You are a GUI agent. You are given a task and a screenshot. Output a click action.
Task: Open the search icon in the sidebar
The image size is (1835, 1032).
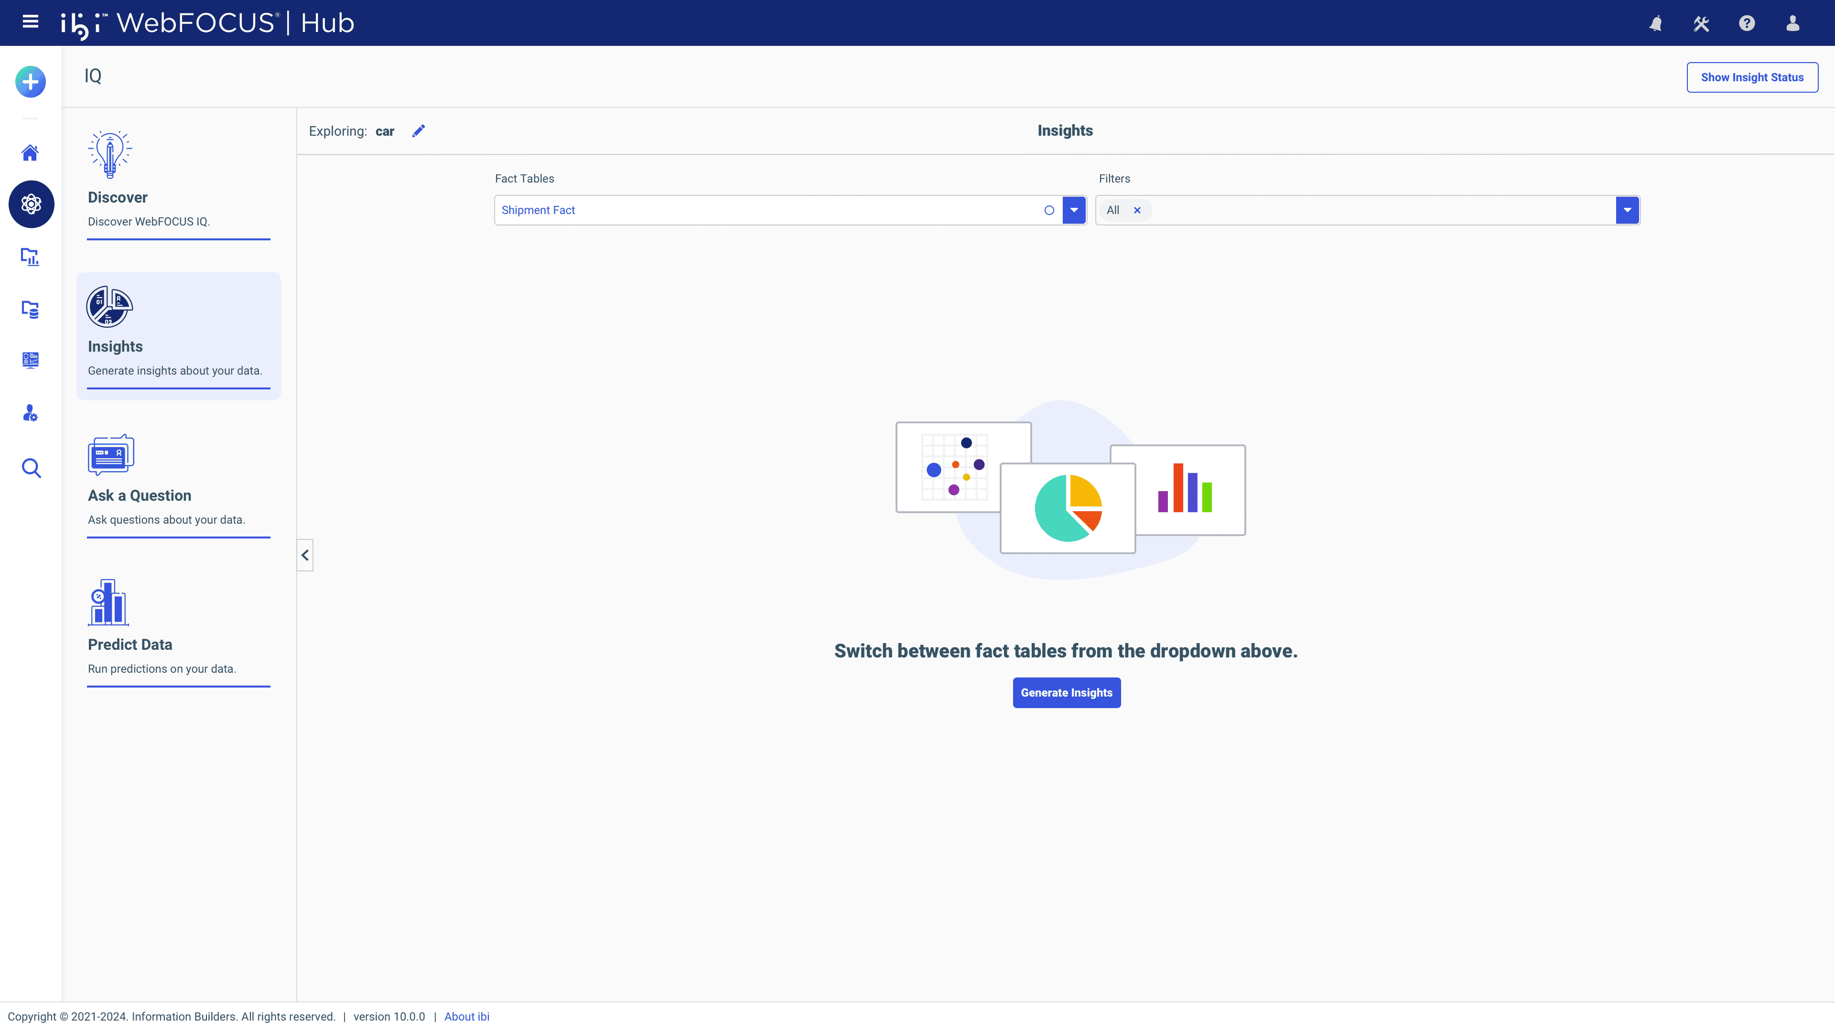[31, 468]
